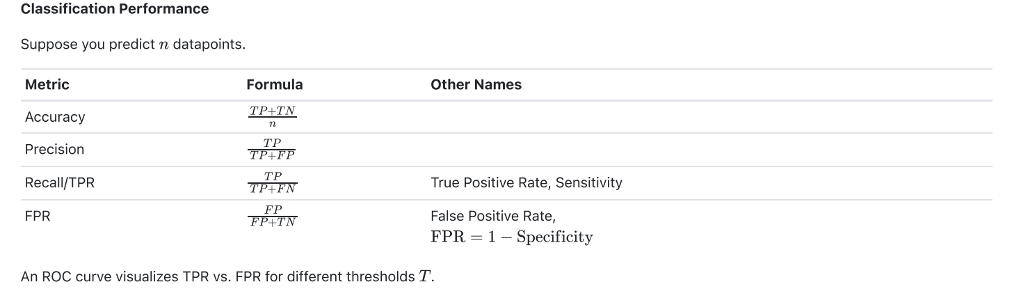Click the Precision metric cell
Viewport: 1028px width, 291px height.
[54, 150]
